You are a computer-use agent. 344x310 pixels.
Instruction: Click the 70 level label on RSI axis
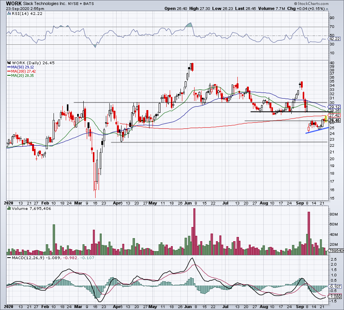pos(332,27)
